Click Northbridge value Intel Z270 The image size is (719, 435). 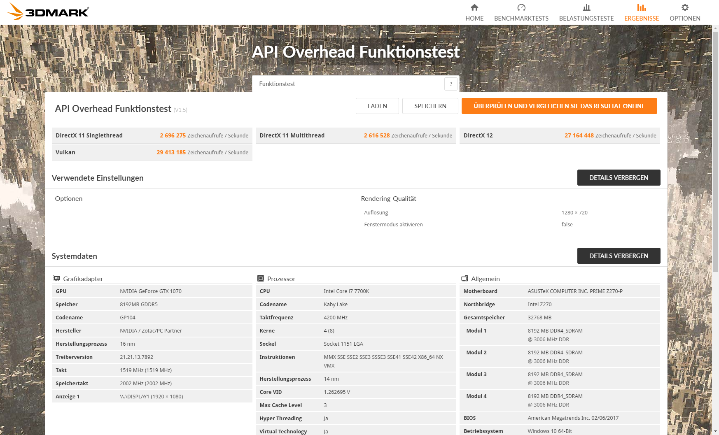(539, 305)
